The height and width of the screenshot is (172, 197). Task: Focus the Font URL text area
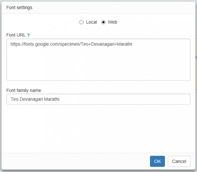point(98,59)
